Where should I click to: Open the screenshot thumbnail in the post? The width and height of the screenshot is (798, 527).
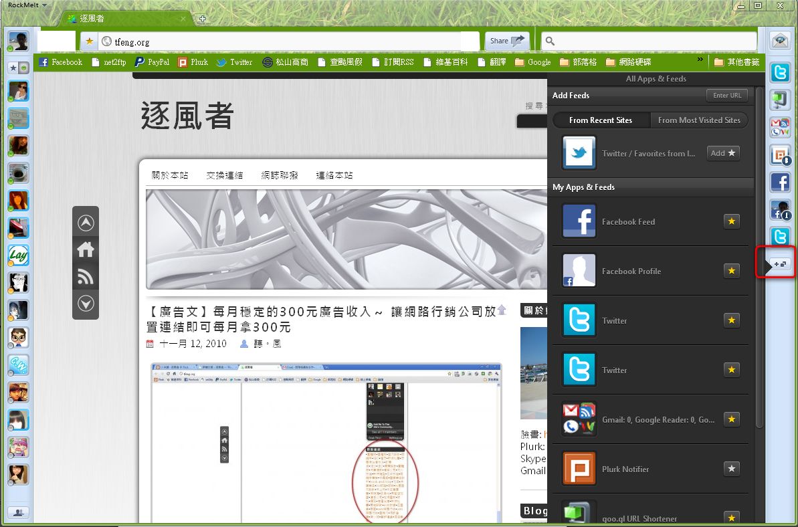[326, 443]
